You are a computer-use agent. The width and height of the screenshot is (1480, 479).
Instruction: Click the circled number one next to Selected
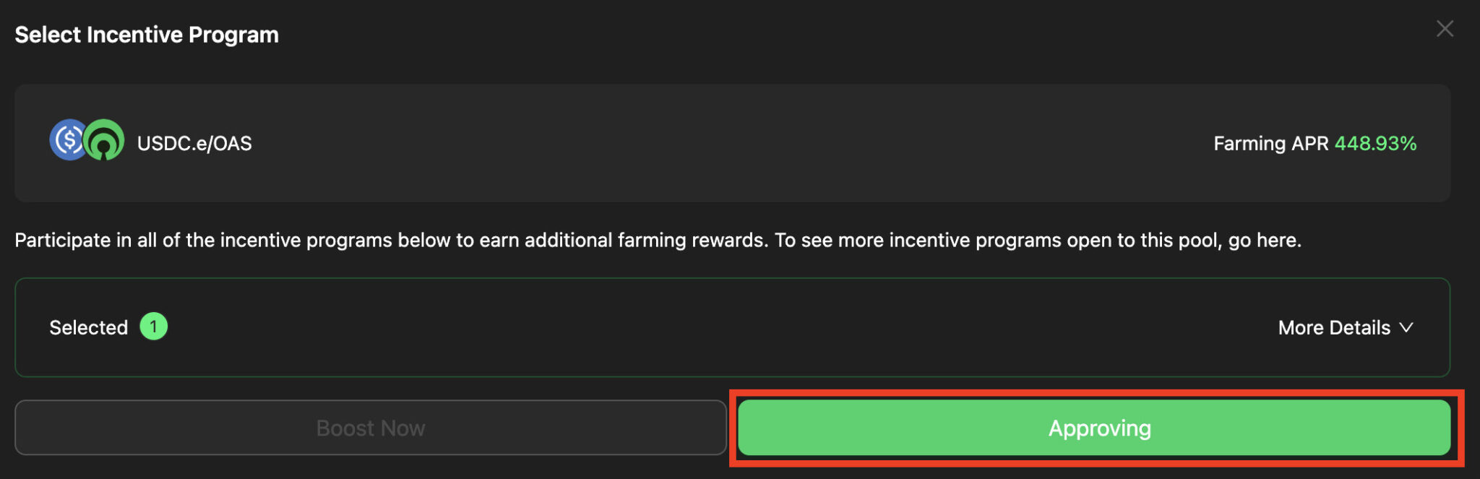pyautogui.click(x=154, y=327)
